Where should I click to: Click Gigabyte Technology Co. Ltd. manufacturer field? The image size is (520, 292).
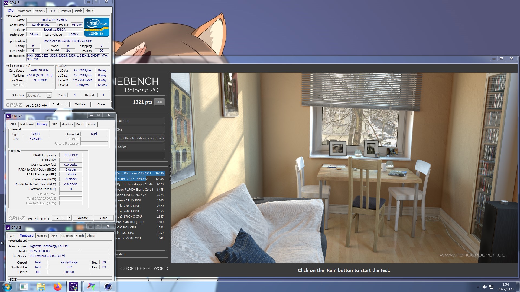pyautogui.click(x=69, y=246)
